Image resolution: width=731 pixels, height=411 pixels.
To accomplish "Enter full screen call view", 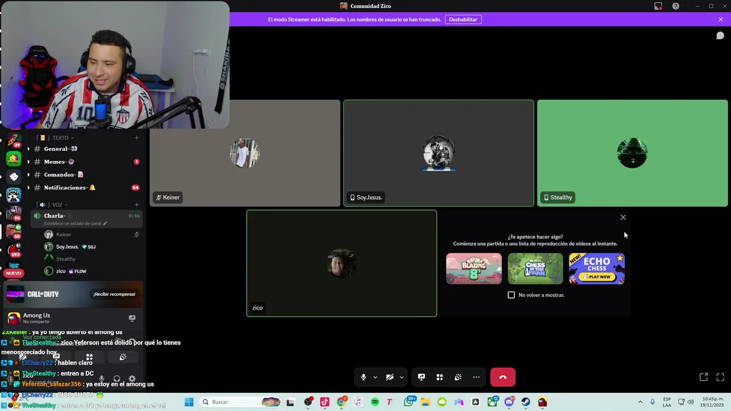I will [720, 377].
